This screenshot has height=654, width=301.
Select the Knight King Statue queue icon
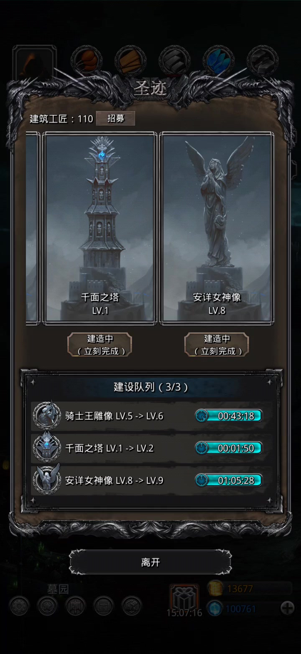[47, 415]
